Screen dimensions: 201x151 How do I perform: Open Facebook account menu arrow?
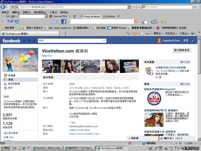[193, 41]
